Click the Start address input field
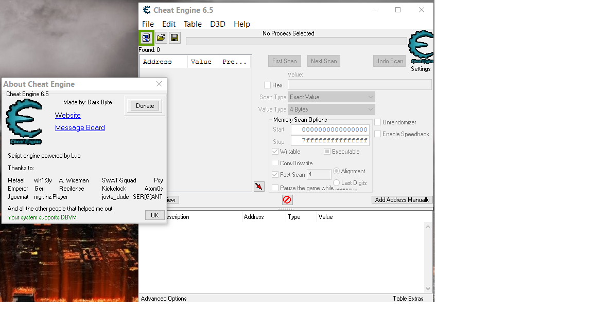593x333 pixels. pyautogui.click(x=329, y=129)
